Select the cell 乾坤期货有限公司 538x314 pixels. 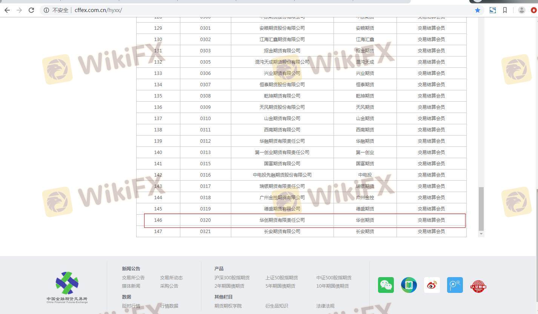point(282,96)
